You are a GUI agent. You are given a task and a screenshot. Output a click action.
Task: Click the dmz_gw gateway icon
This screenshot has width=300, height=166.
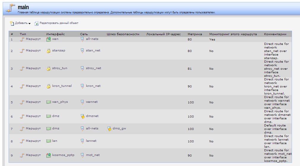[x=109, y=129]
